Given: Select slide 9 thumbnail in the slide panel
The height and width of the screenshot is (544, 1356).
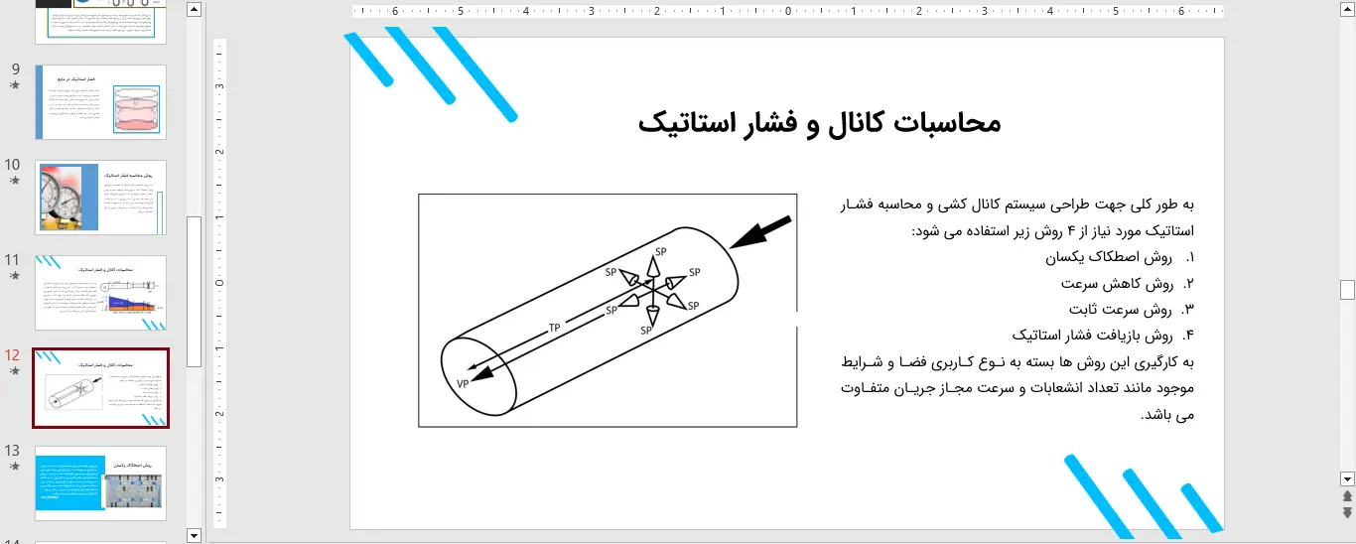Looking at the screenshot, I should [100, 101].
